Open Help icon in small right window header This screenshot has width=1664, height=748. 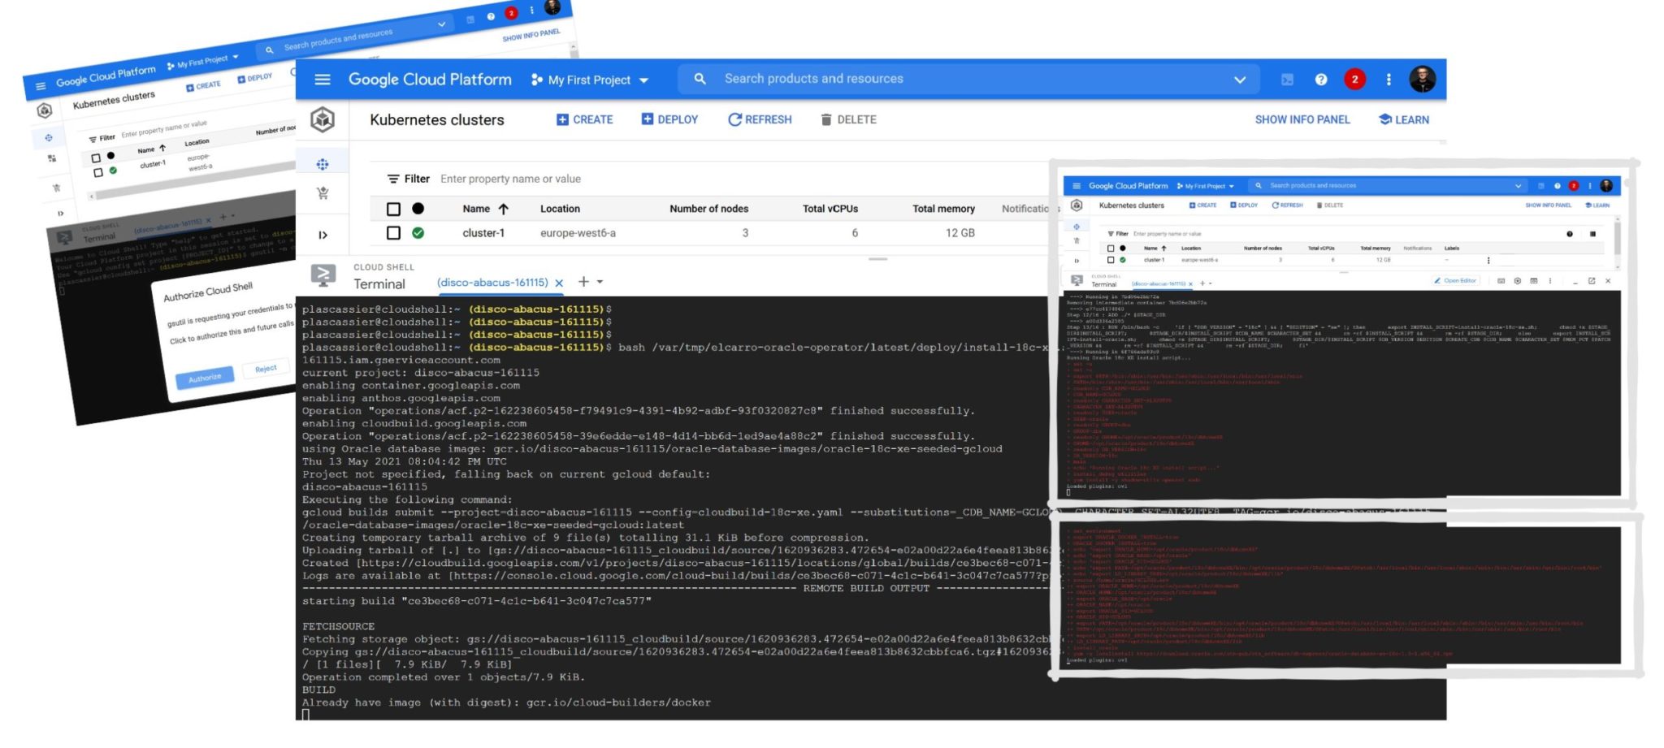pyautogui.click(x=1558, y=186)
